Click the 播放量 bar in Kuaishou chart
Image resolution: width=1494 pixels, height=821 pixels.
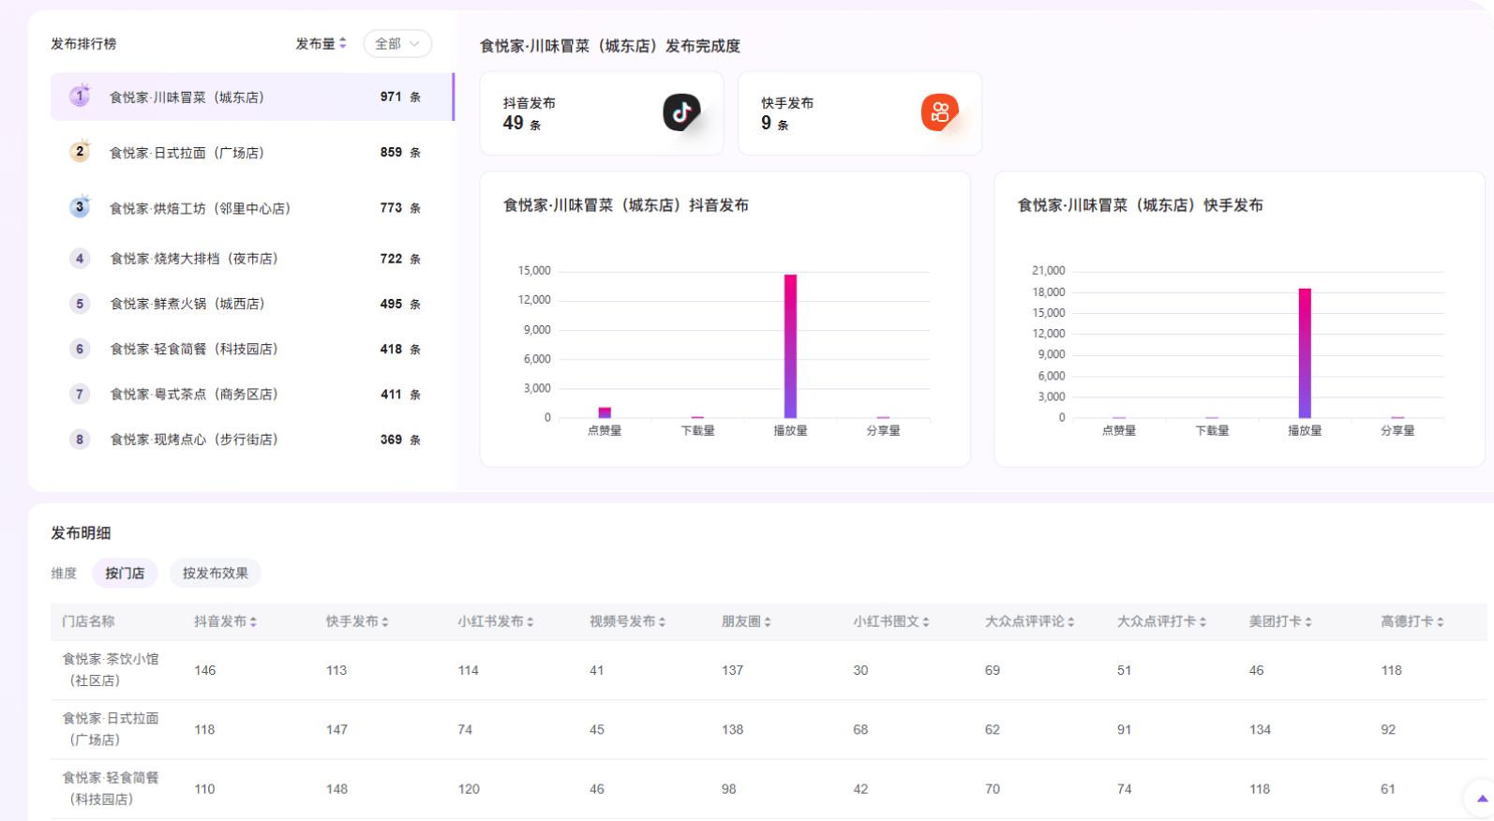[x=1305, y=353]
